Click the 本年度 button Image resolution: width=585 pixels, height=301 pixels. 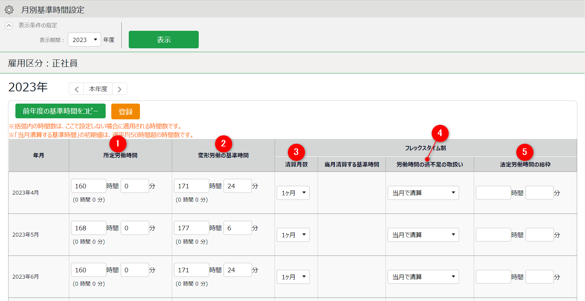[98, 89]
